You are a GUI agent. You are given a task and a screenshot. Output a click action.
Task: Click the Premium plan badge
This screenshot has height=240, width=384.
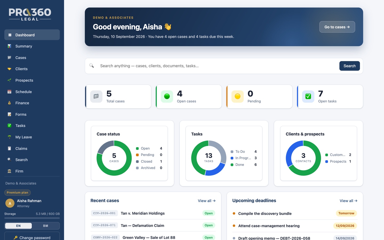click(17, 193)
